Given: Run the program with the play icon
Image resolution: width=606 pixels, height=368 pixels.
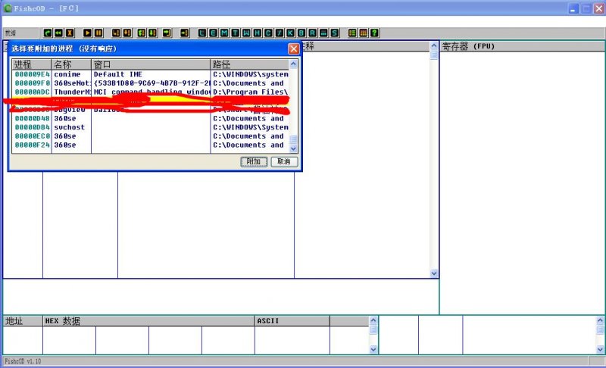Looking at the screenshot, I should (87, 33).
